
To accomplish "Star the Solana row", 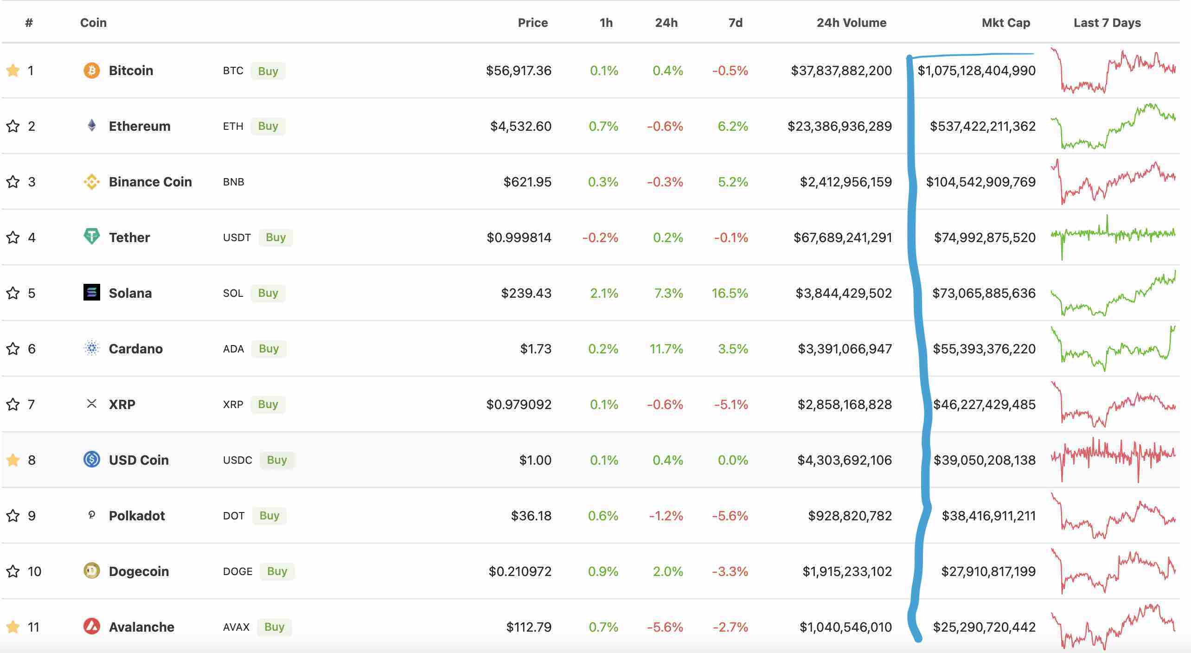I will pos(13,293).
